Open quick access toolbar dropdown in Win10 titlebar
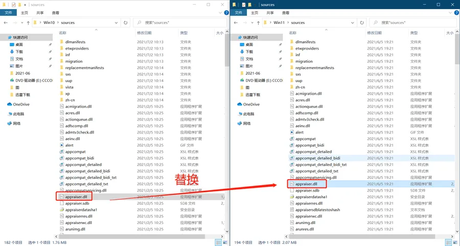This screenshot has height=246, width=460. tap(25, 5)
